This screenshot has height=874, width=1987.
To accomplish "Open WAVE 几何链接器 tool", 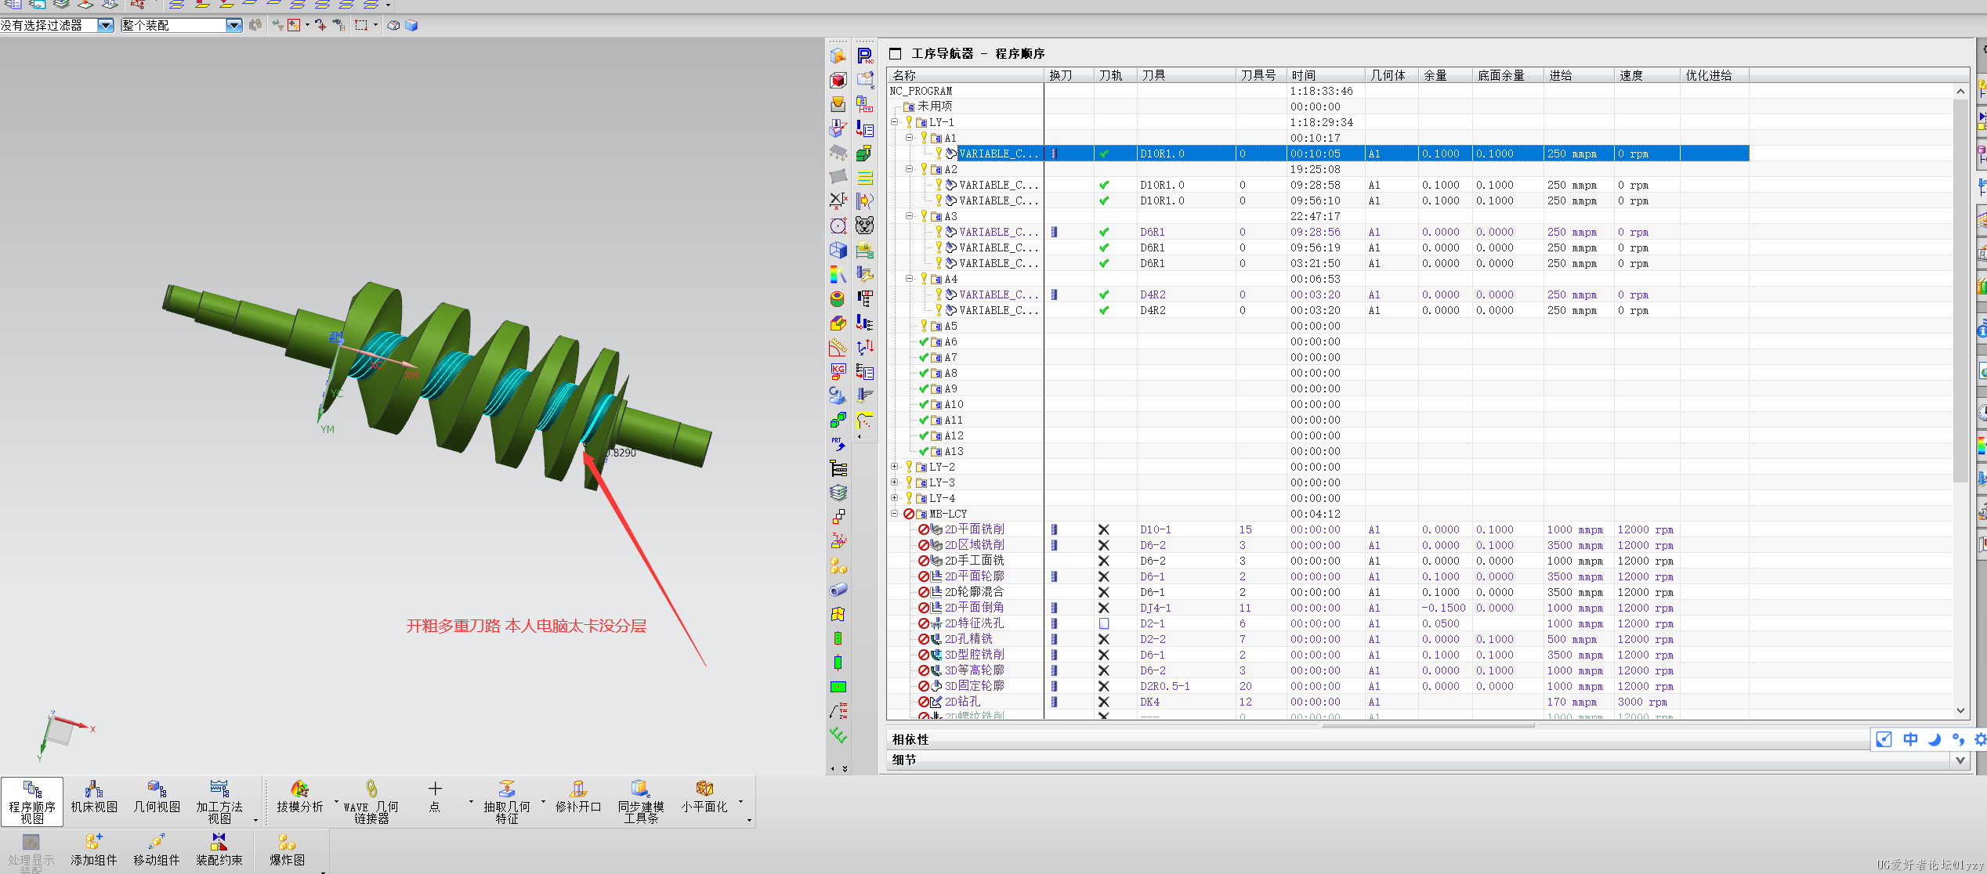I will (x=371, y=801).
